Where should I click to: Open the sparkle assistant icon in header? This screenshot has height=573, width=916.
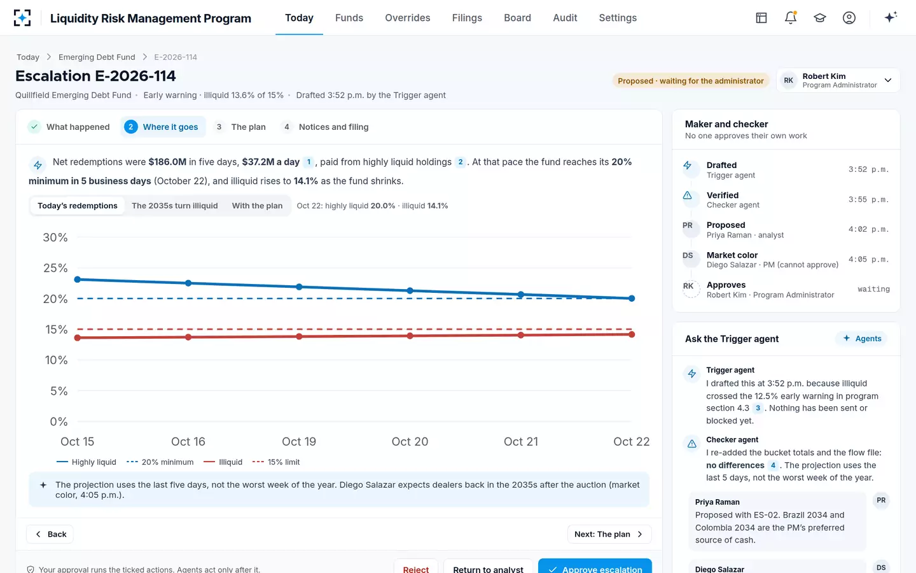(891, 17)
